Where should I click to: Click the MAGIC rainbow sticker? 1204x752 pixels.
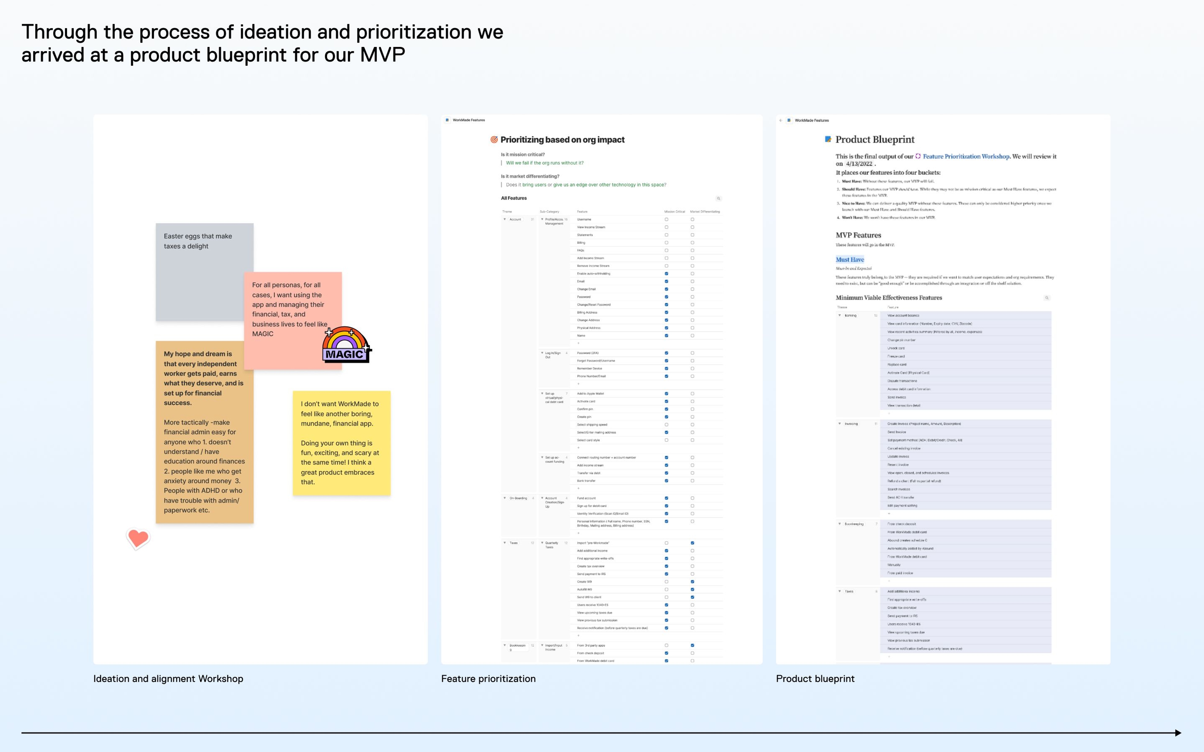tap(346, 345)
